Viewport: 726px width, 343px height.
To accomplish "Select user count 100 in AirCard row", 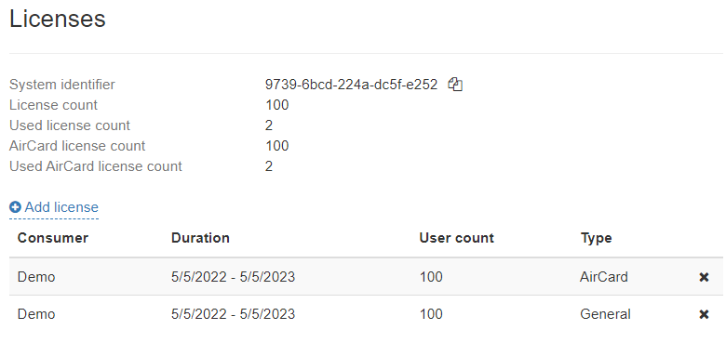I will click(x=431, y=277).
